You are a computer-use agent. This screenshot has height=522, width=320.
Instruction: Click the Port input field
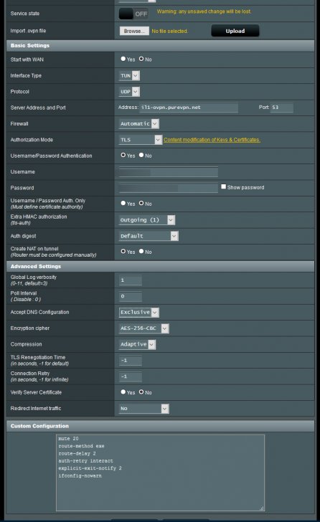[x=282, y=108]
